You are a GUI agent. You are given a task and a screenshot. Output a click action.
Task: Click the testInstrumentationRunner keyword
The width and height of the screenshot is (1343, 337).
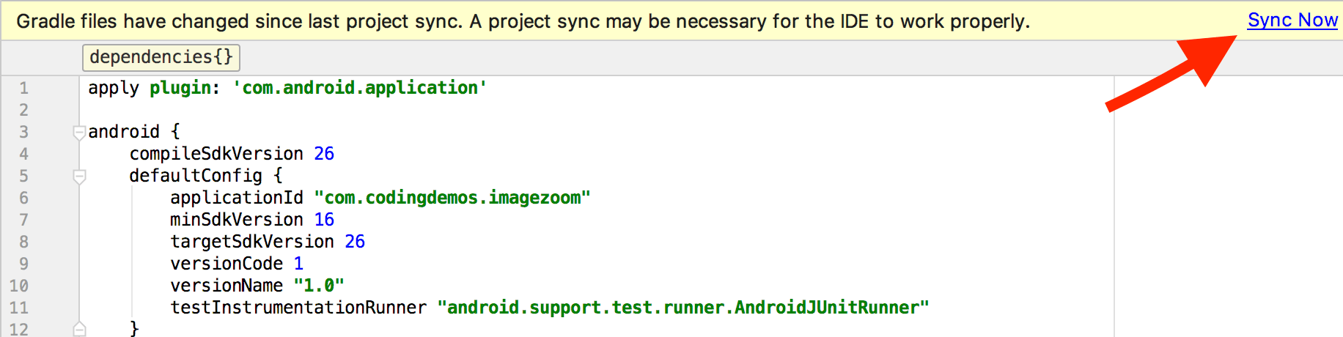(298, 308)
